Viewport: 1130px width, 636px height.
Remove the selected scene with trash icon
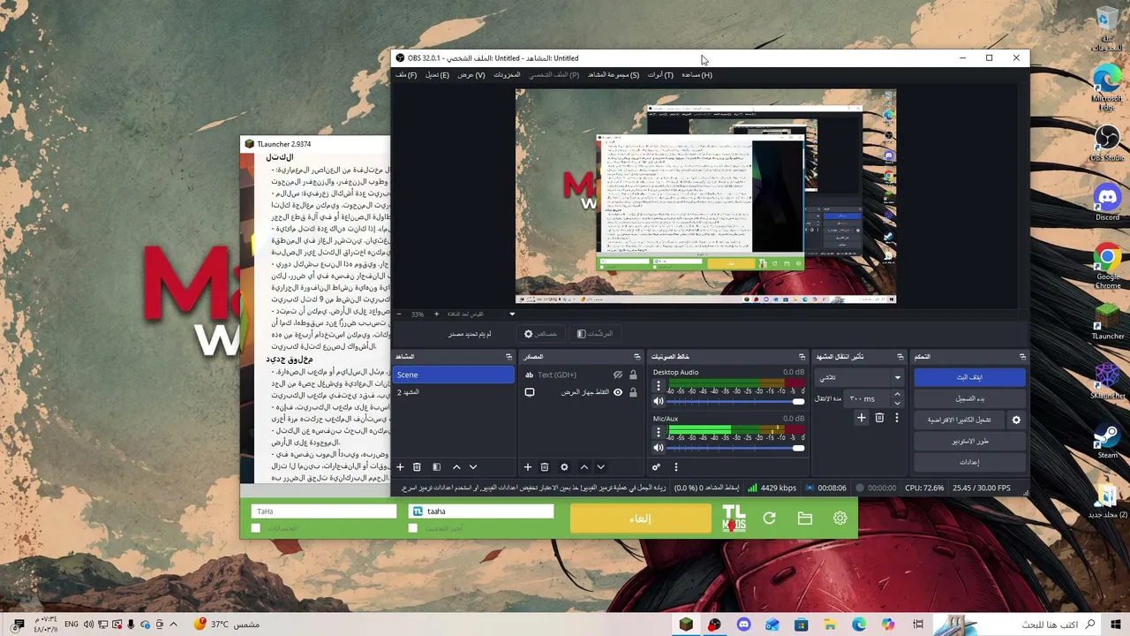click(x=417, y=467)
